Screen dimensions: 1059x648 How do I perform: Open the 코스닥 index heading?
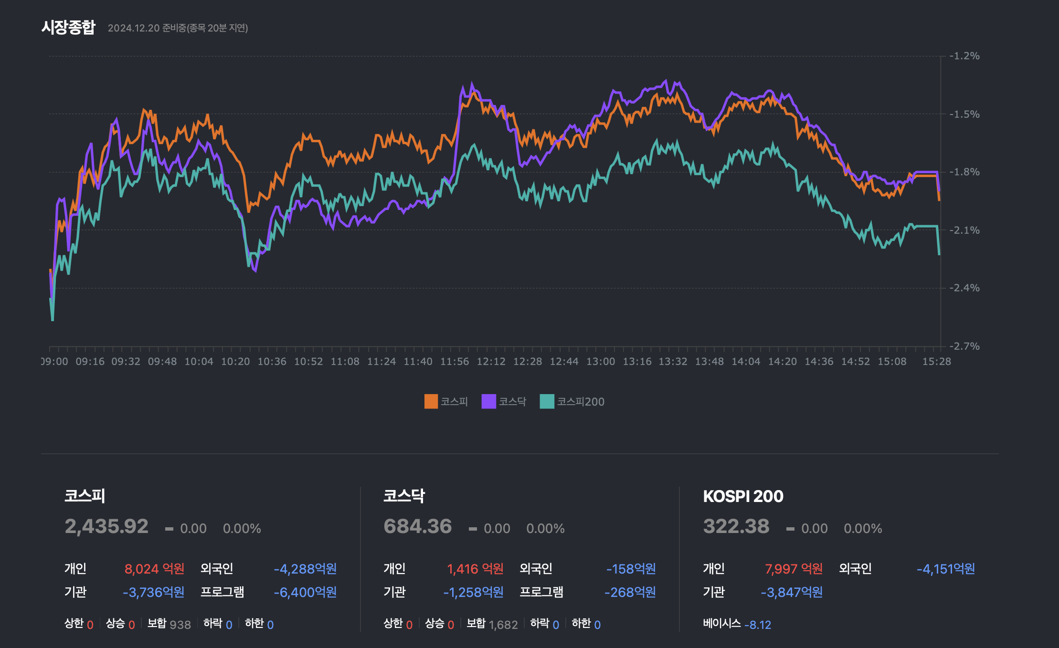tap(404, 496)
